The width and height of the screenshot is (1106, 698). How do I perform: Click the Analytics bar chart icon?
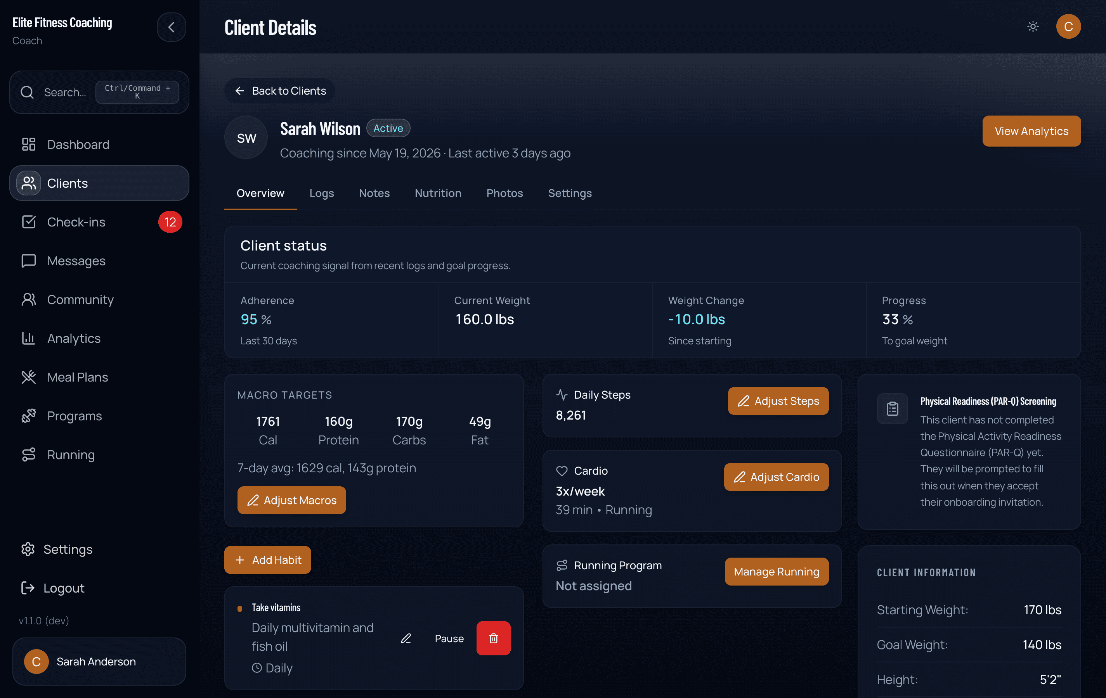pyautogui.click(x=28, y=338)
